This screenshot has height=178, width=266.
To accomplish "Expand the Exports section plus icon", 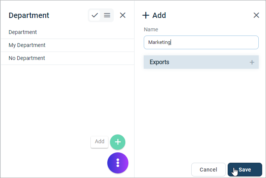I will point(252,62).
